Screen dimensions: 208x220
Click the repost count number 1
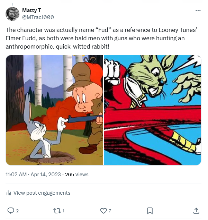(63, 211)
